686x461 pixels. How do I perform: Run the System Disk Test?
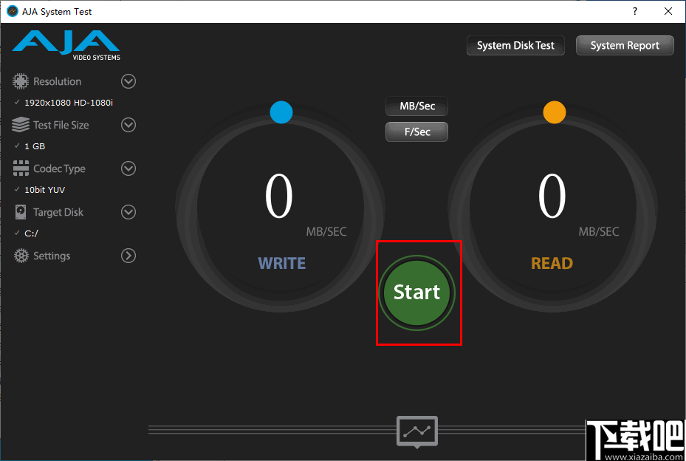click(x=515, y=45)
